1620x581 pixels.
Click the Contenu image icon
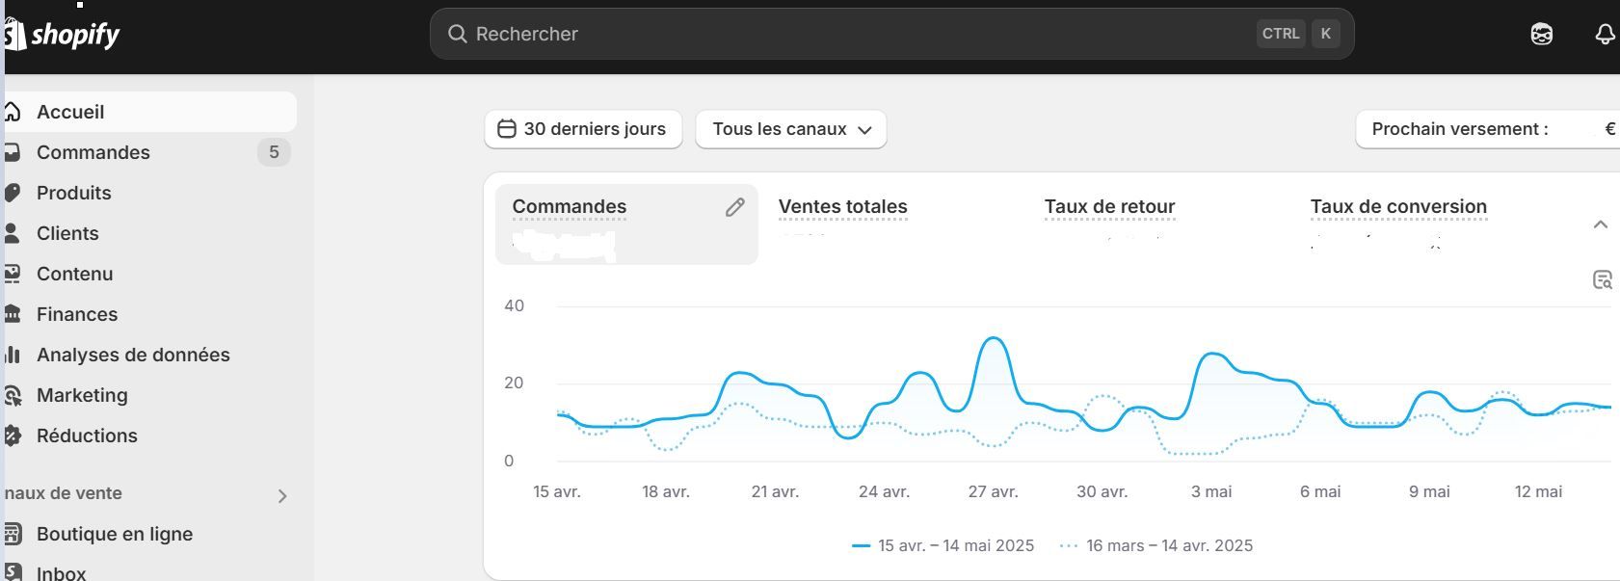click(x=13, y=274)
